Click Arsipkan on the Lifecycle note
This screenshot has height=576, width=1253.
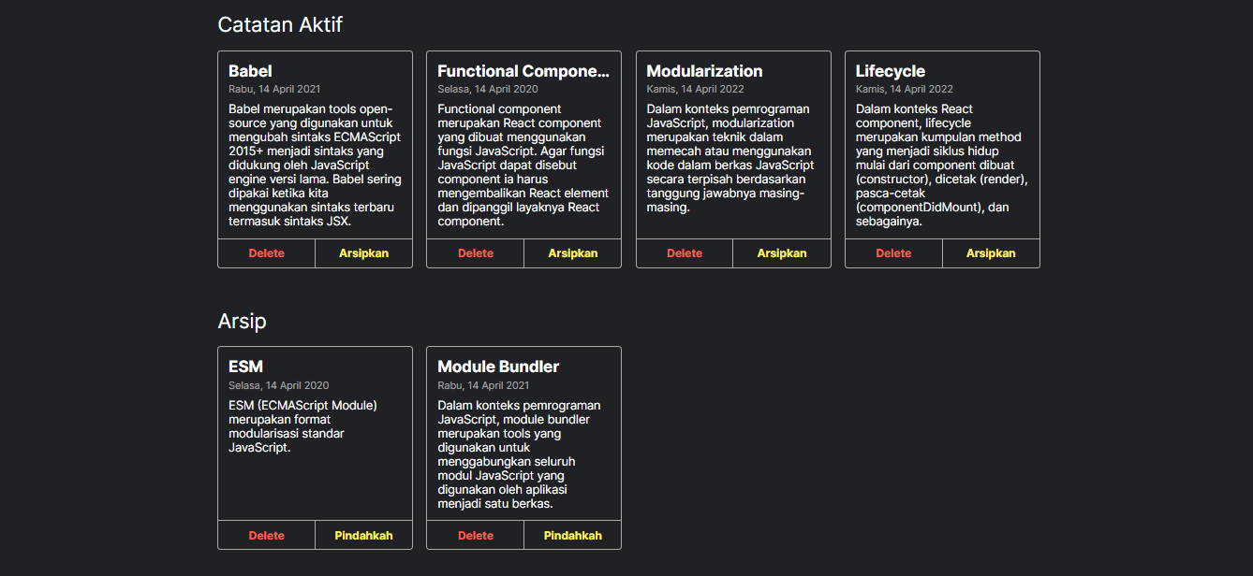click(x=991, y=252)
